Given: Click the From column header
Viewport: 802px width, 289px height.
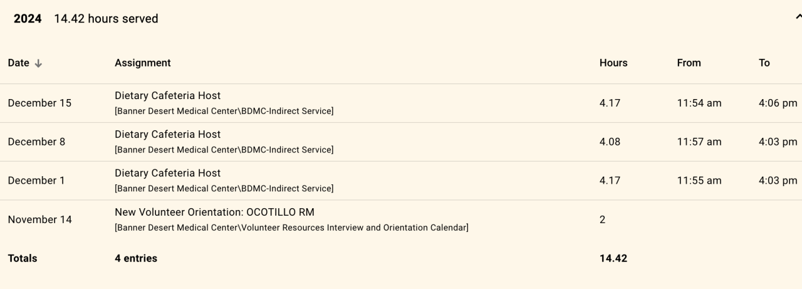Looking at the screenshot, I should coord(689,63).
